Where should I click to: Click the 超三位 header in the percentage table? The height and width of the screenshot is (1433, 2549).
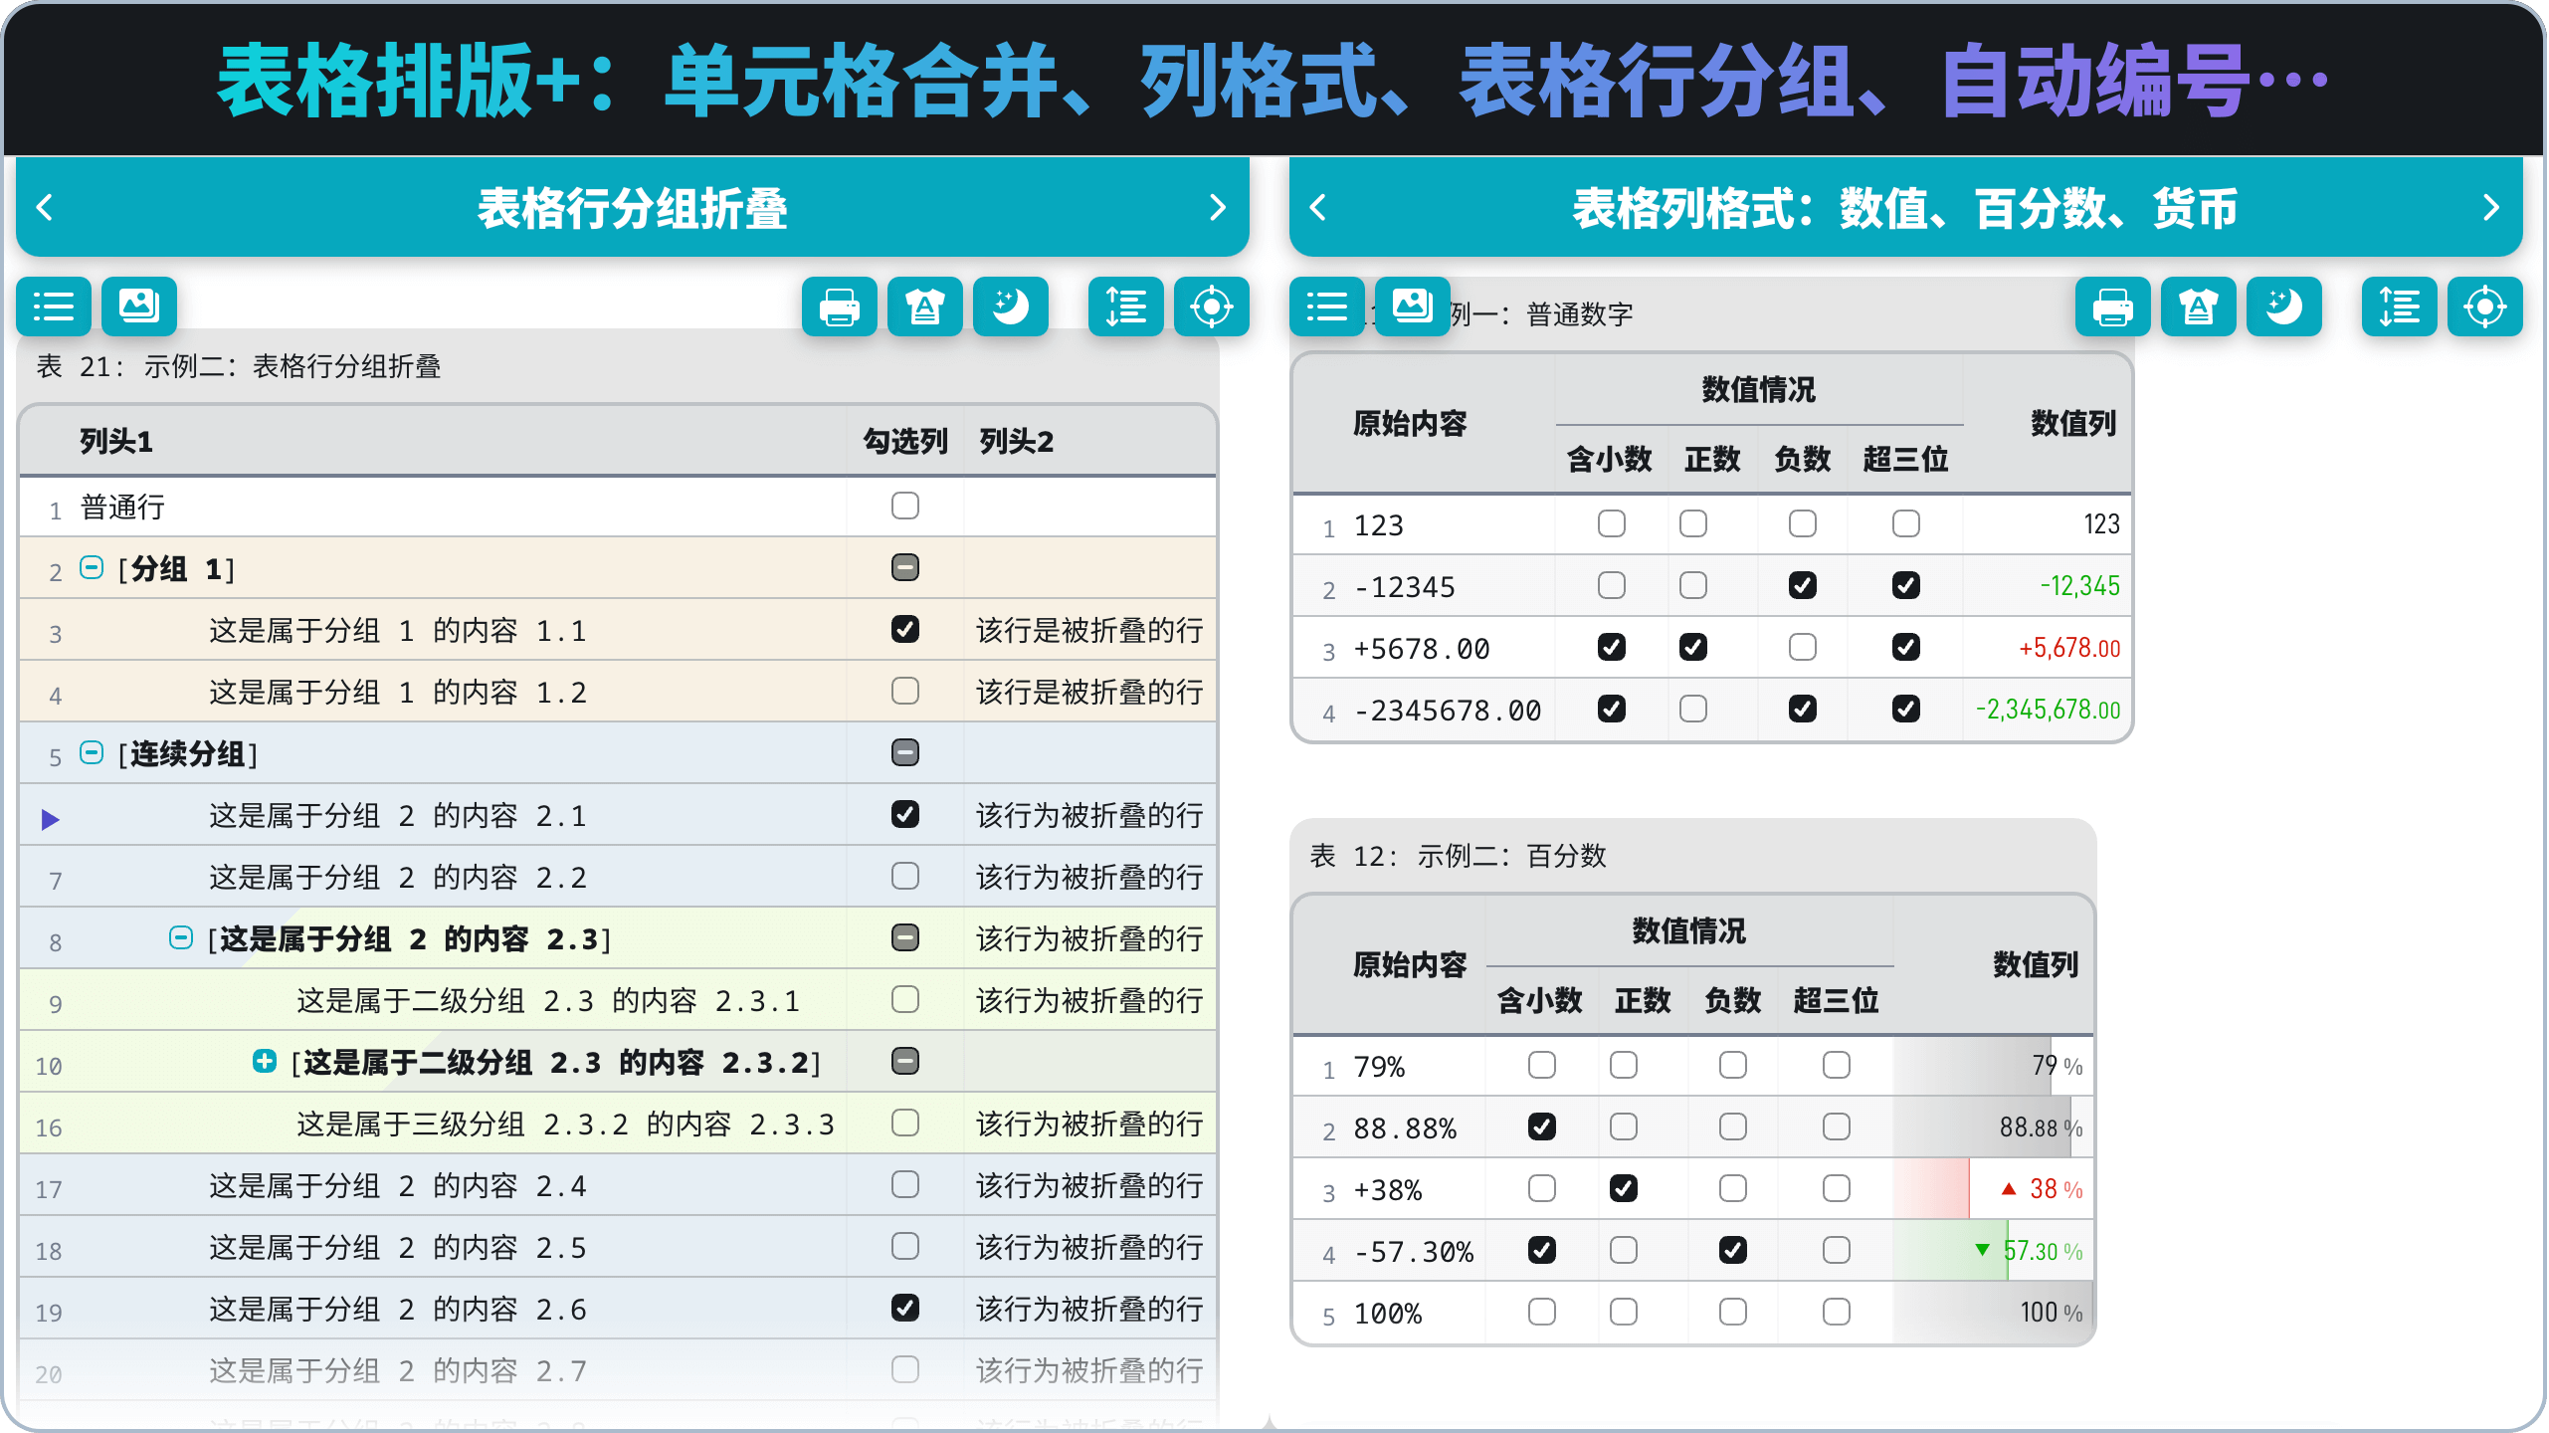[x=1836, y=1000]
